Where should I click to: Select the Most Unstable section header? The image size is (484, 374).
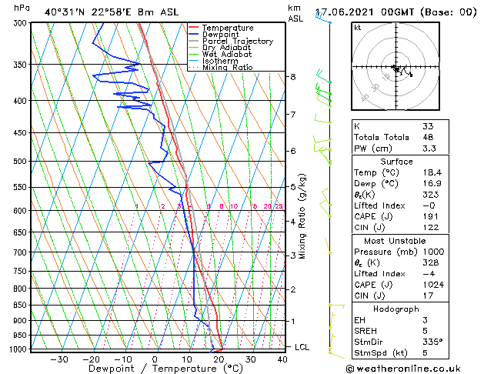396,240
